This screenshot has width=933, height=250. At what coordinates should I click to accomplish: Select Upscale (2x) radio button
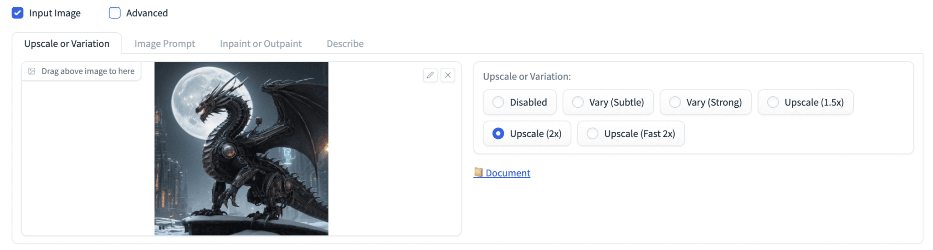pos(498,134)
